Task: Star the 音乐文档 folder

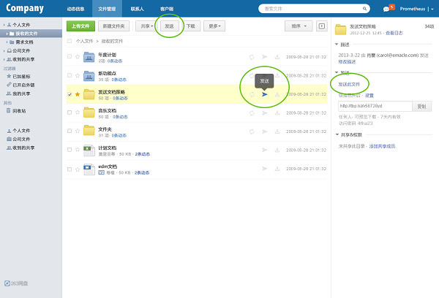Action: click(x=78, y=112)
